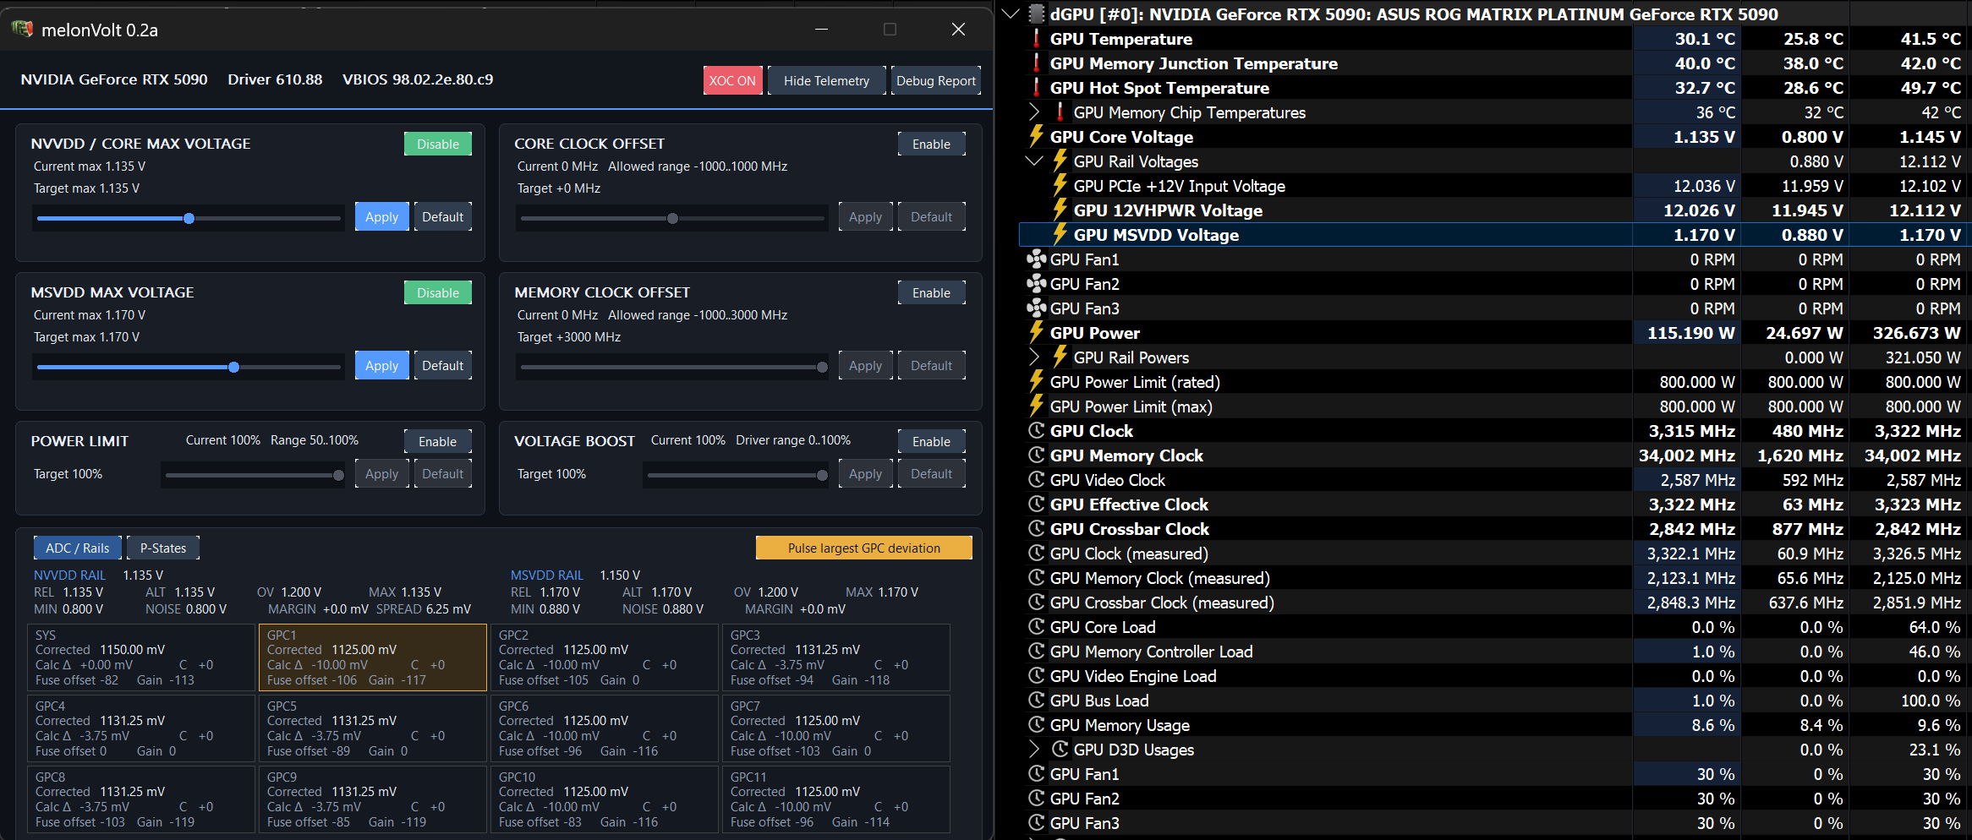The image size is (1972, 840).
Task: Collapse the GPU Rail Voltages group
Action: tap(1033, 161)
